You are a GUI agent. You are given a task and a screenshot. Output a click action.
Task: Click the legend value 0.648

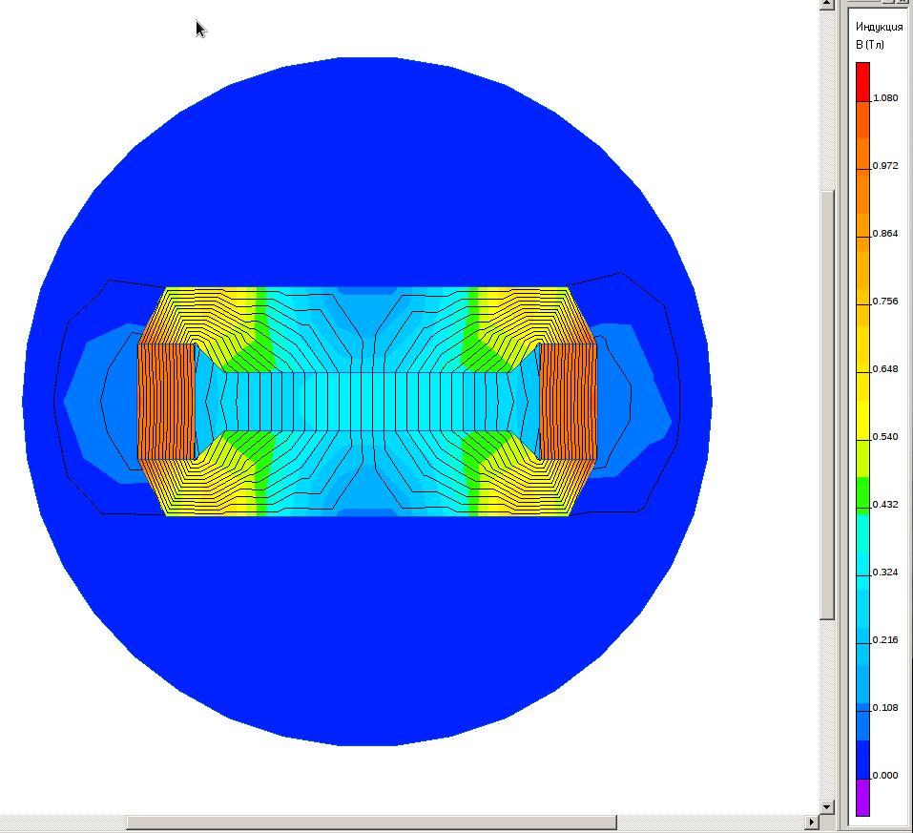(x=885, y=368)
